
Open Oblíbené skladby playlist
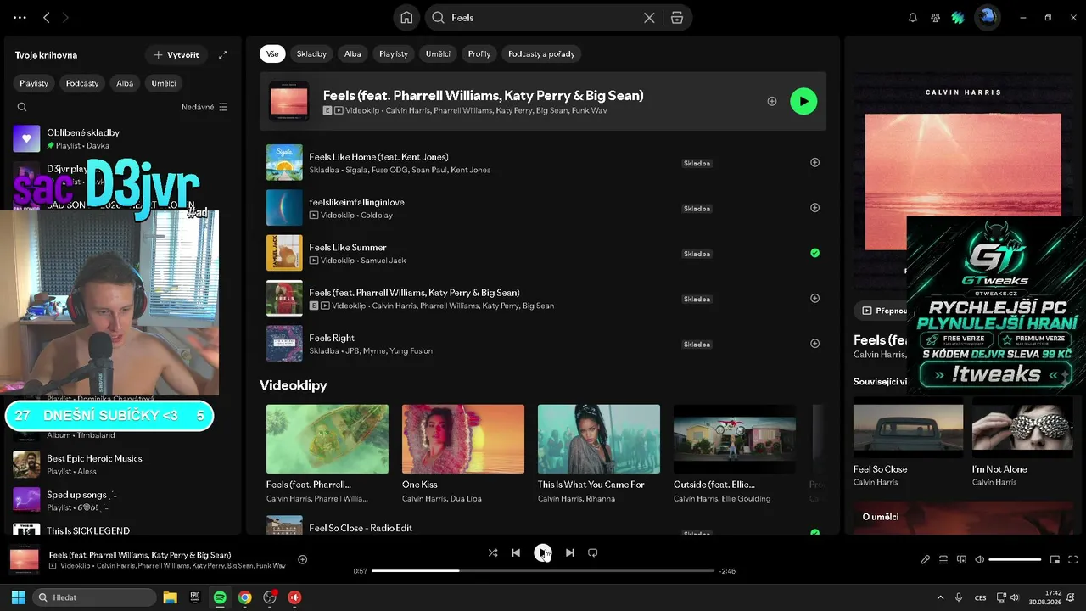(x=122, y=138)
